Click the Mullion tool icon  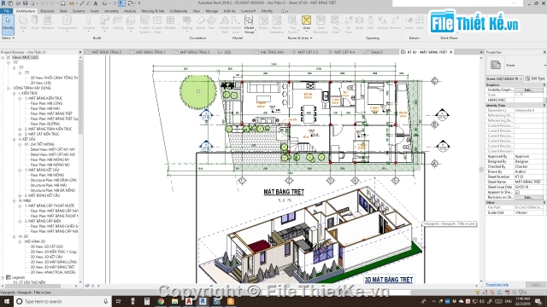tap(170, 20)
